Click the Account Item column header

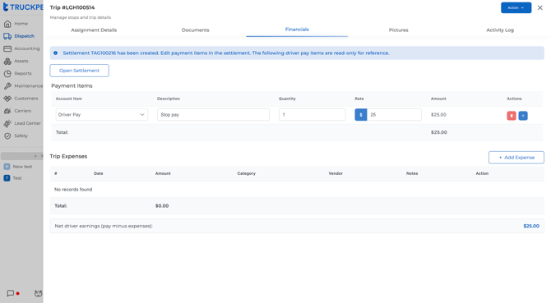tap(69, 99)
